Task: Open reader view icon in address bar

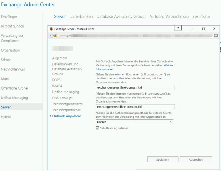Action: 216,36
